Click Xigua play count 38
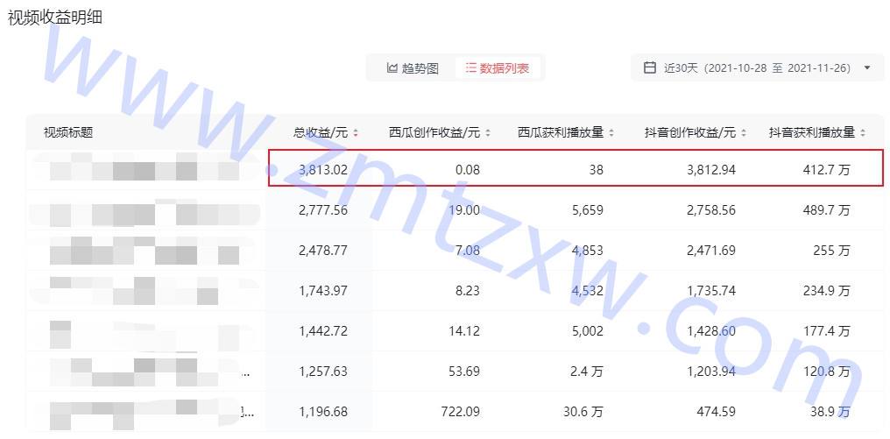The width and height of the screenshot is (890, 439). click(596, 169)
